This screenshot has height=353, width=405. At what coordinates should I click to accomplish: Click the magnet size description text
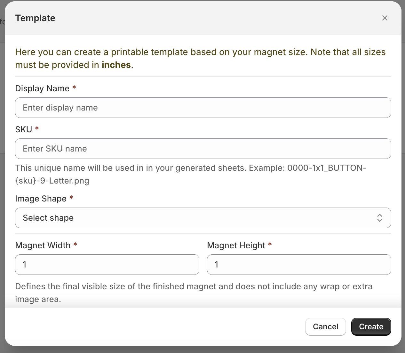pyautogui.click(x=194, y=292)
